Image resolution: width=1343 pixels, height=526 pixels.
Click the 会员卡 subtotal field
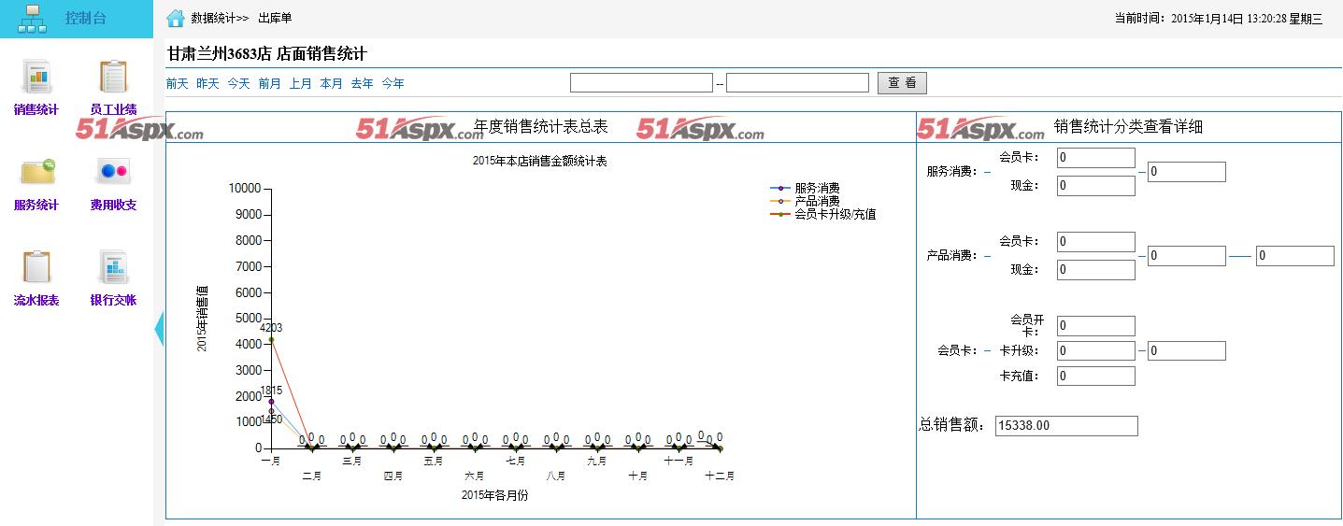[x=1186, y=351]
